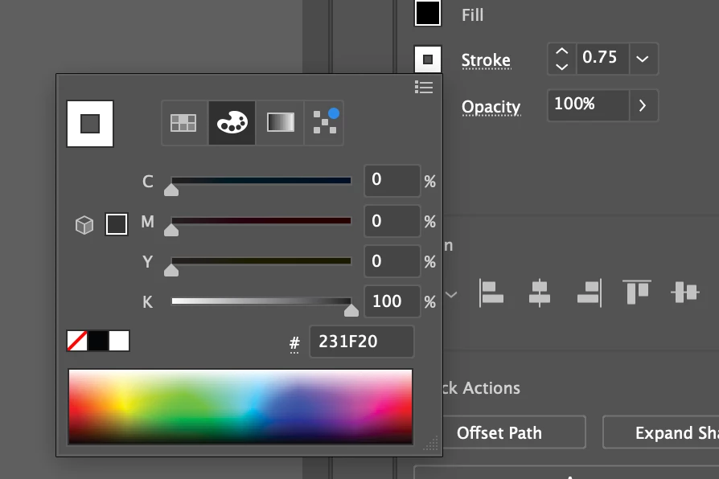
Task: Click the K black slider track
Action: [261, 301]
